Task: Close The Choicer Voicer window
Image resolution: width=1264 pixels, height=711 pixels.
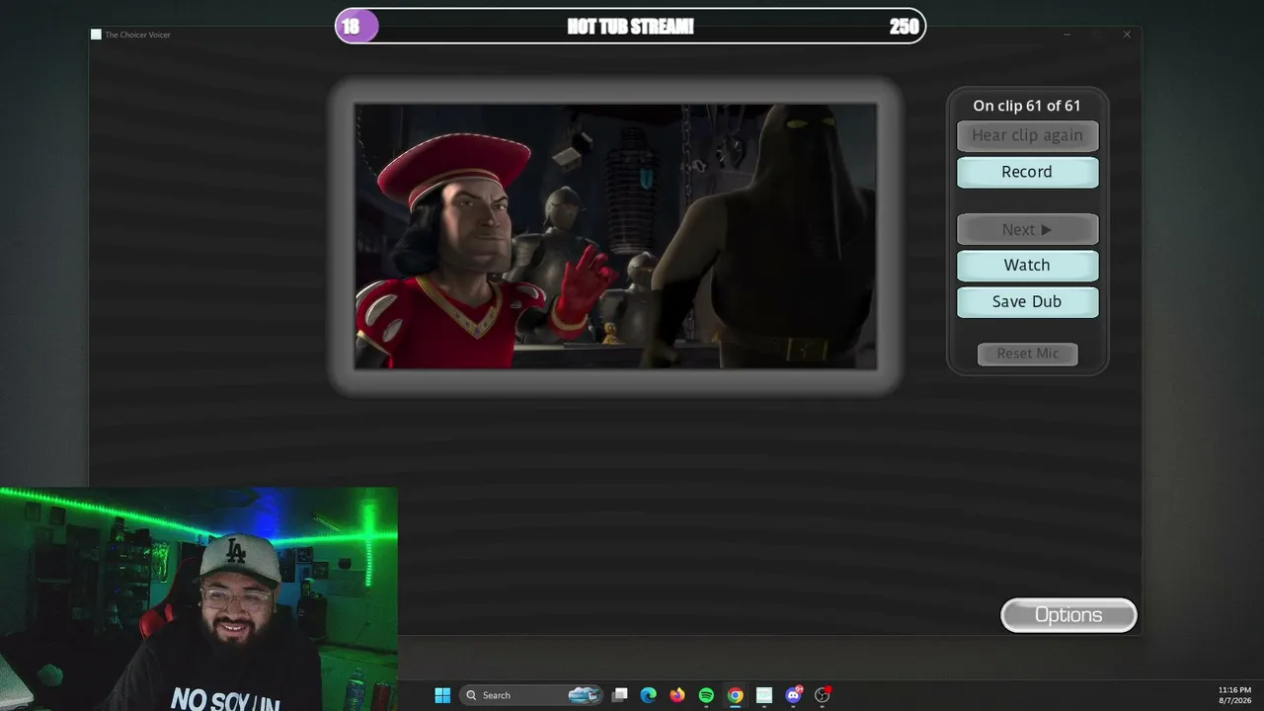Action: click(x=1127, y=35)
